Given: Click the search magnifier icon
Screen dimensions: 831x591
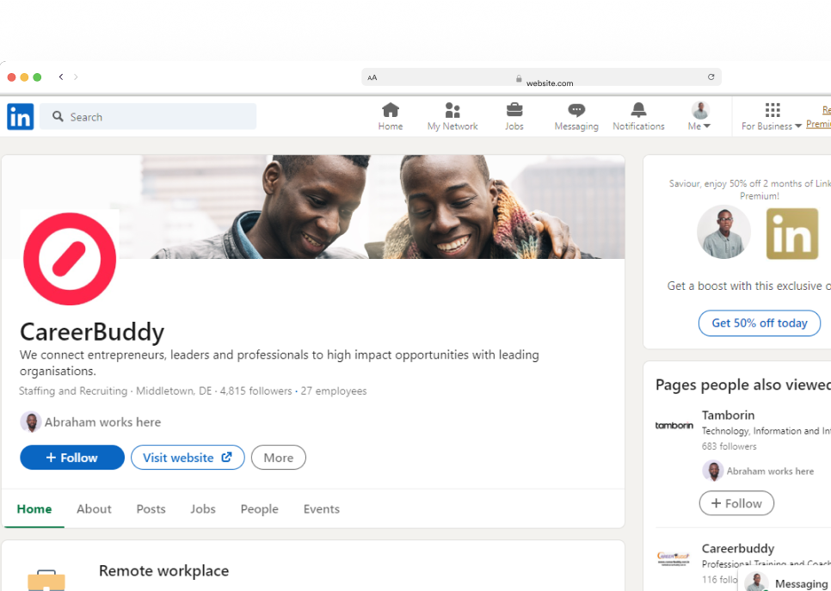Looking at the screenshot, I should click(x=58, y=117).
